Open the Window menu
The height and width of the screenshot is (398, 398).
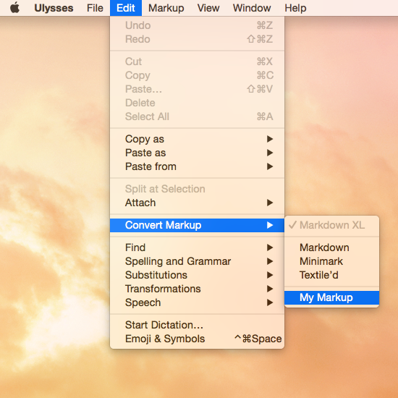tap(252, 8)
